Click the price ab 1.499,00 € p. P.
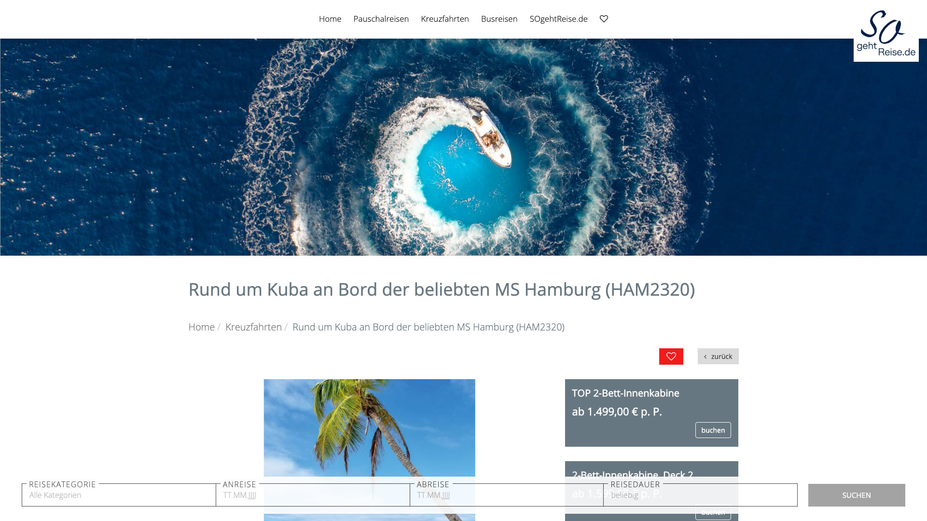 pos(617,412)
